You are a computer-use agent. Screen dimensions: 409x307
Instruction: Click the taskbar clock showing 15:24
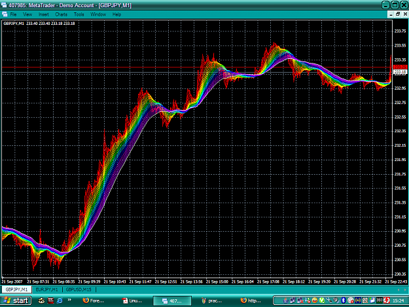tap(399, 300)
